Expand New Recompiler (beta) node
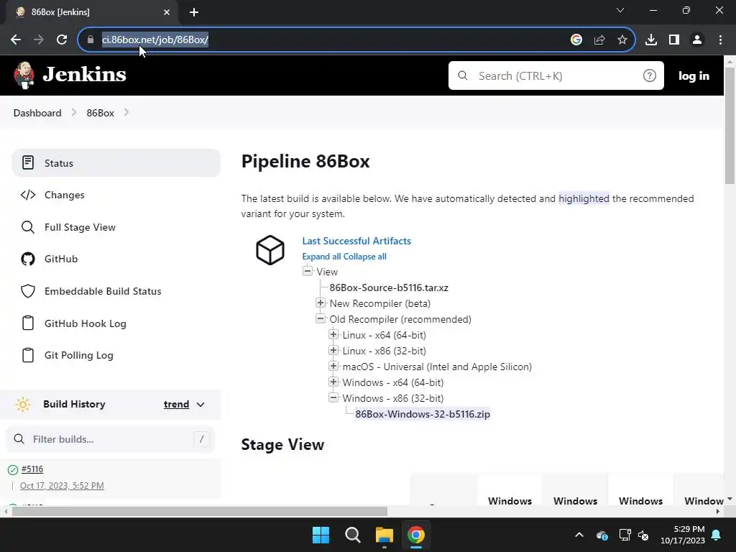The width and height of the screenshot is (736, 552). click(x=321, y=303)
